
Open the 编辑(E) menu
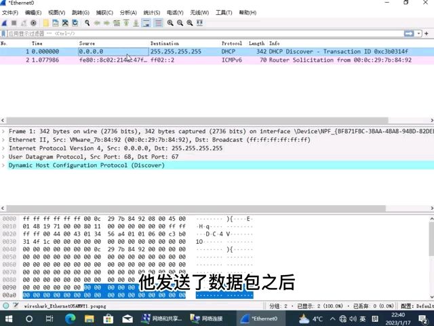point(33,13)
